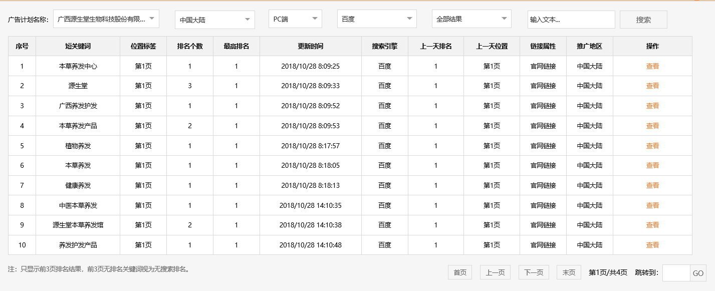
Task: Open the 全部结果 results filter dropdown
Action: click(x=471, y=19)
